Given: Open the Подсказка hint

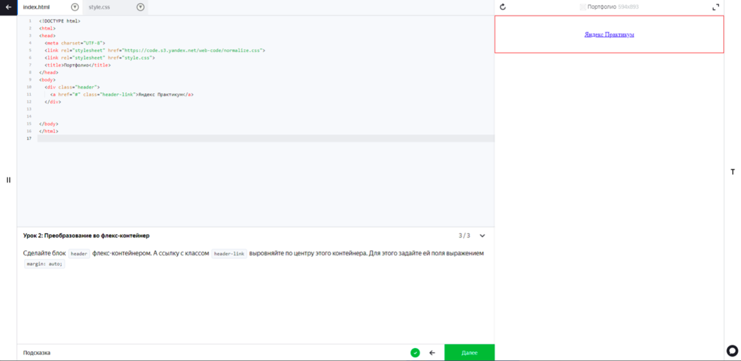Looking at the screenshot, I should [x=36, y=352].
